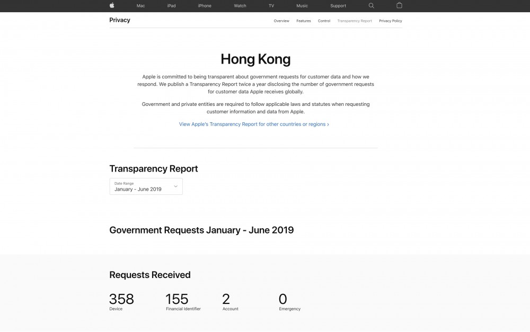530x332 pixels.
Task: Click Government Requests January - June 2019 heading
Action: click(201, 230)
